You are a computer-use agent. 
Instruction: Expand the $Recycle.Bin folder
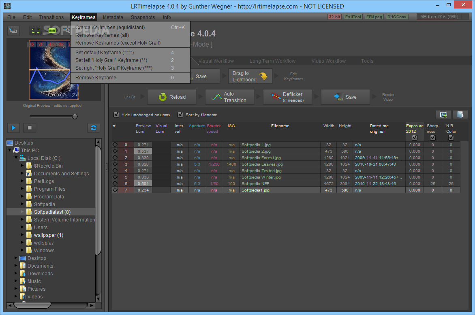(x=22, y=166)
